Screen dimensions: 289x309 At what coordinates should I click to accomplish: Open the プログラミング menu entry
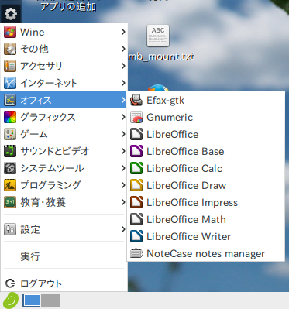pyautogui.click(x=64, y=185)
